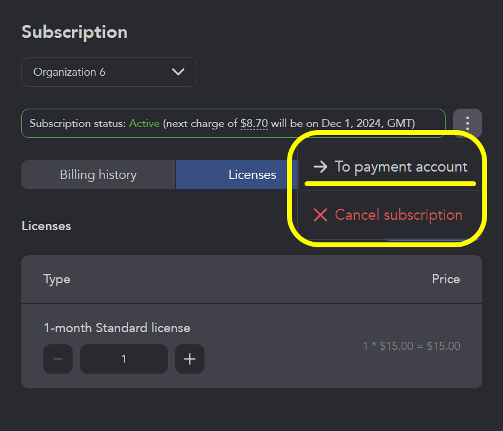Select Cancel subscription in the menu
503x431 pixels.
[399, 215]
